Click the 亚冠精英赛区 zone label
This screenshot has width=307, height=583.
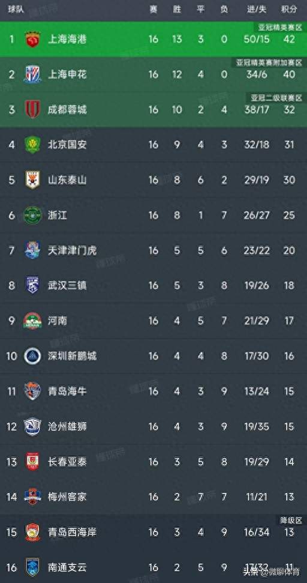pos(280,27)
